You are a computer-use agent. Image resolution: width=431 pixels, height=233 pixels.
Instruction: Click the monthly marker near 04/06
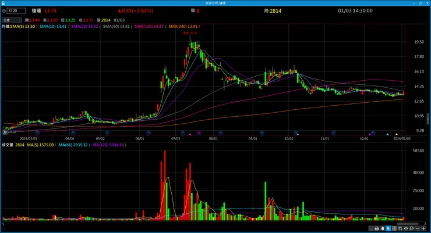(x=73, y=133)
